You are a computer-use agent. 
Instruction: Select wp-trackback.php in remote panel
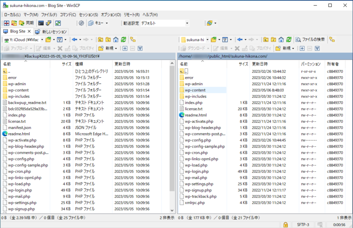point(201,197)
